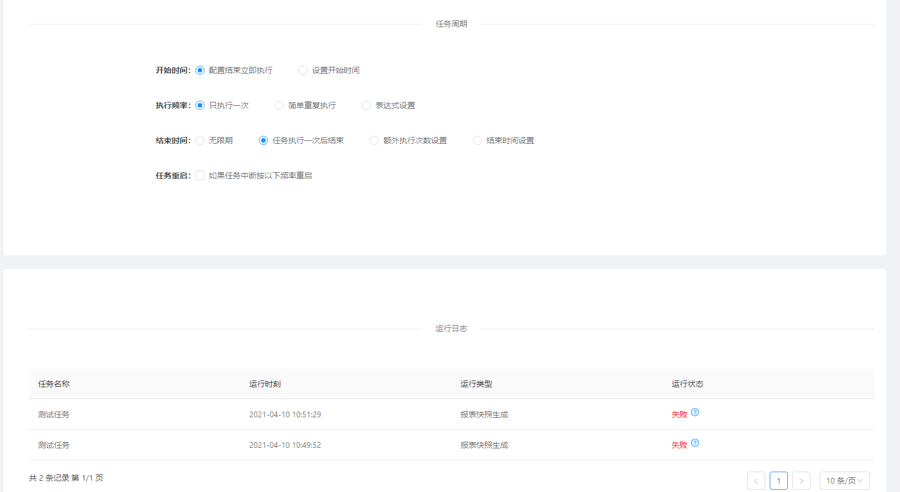The width and height of the screenshot is (900, 492).
Task: Choose 只执行一次 frequency option
Action: (200, 105)
